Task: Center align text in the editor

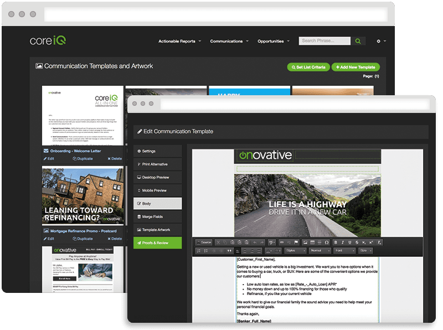Action: click(245, 251)
